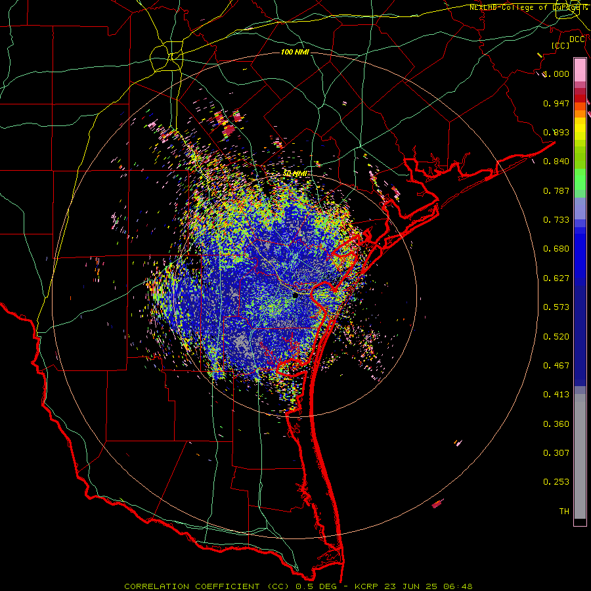
Task: Click the 0.307 scale label
Action: 556,453
